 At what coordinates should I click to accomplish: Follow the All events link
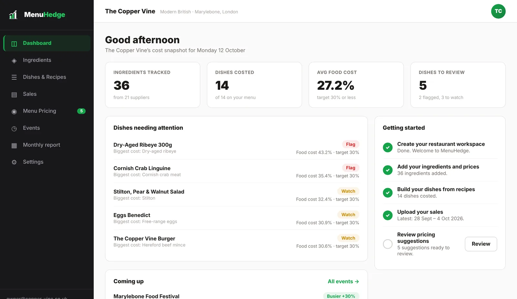[343, 282]
